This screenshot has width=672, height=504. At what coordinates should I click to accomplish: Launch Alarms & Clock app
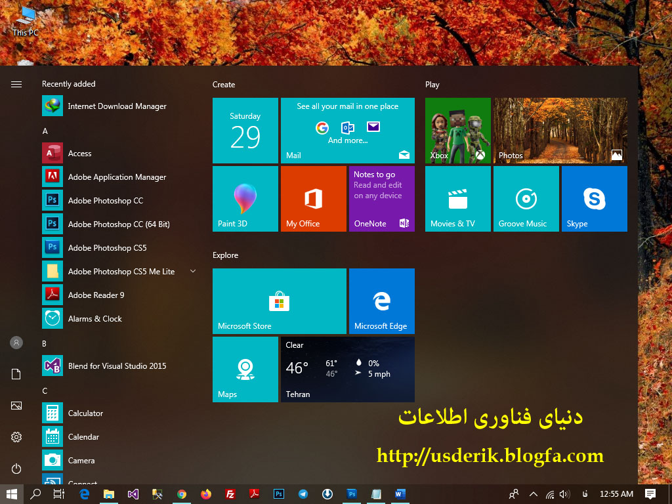click(119, 318)
